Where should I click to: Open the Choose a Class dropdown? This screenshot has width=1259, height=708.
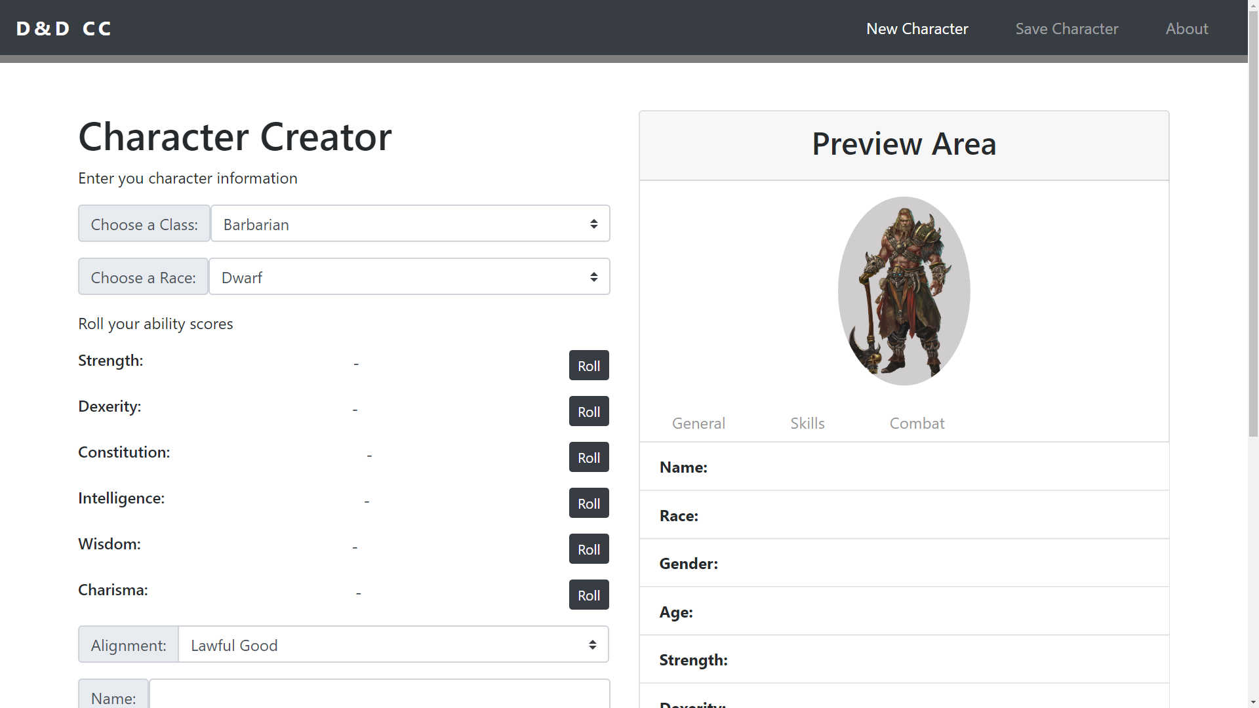pyautogui.click(x=410, y=224)
